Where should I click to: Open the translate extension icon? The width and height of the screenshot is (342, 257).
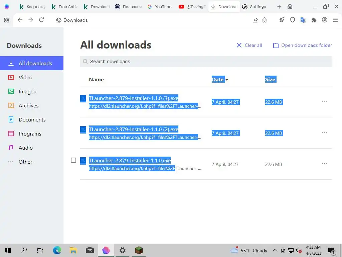303,20
